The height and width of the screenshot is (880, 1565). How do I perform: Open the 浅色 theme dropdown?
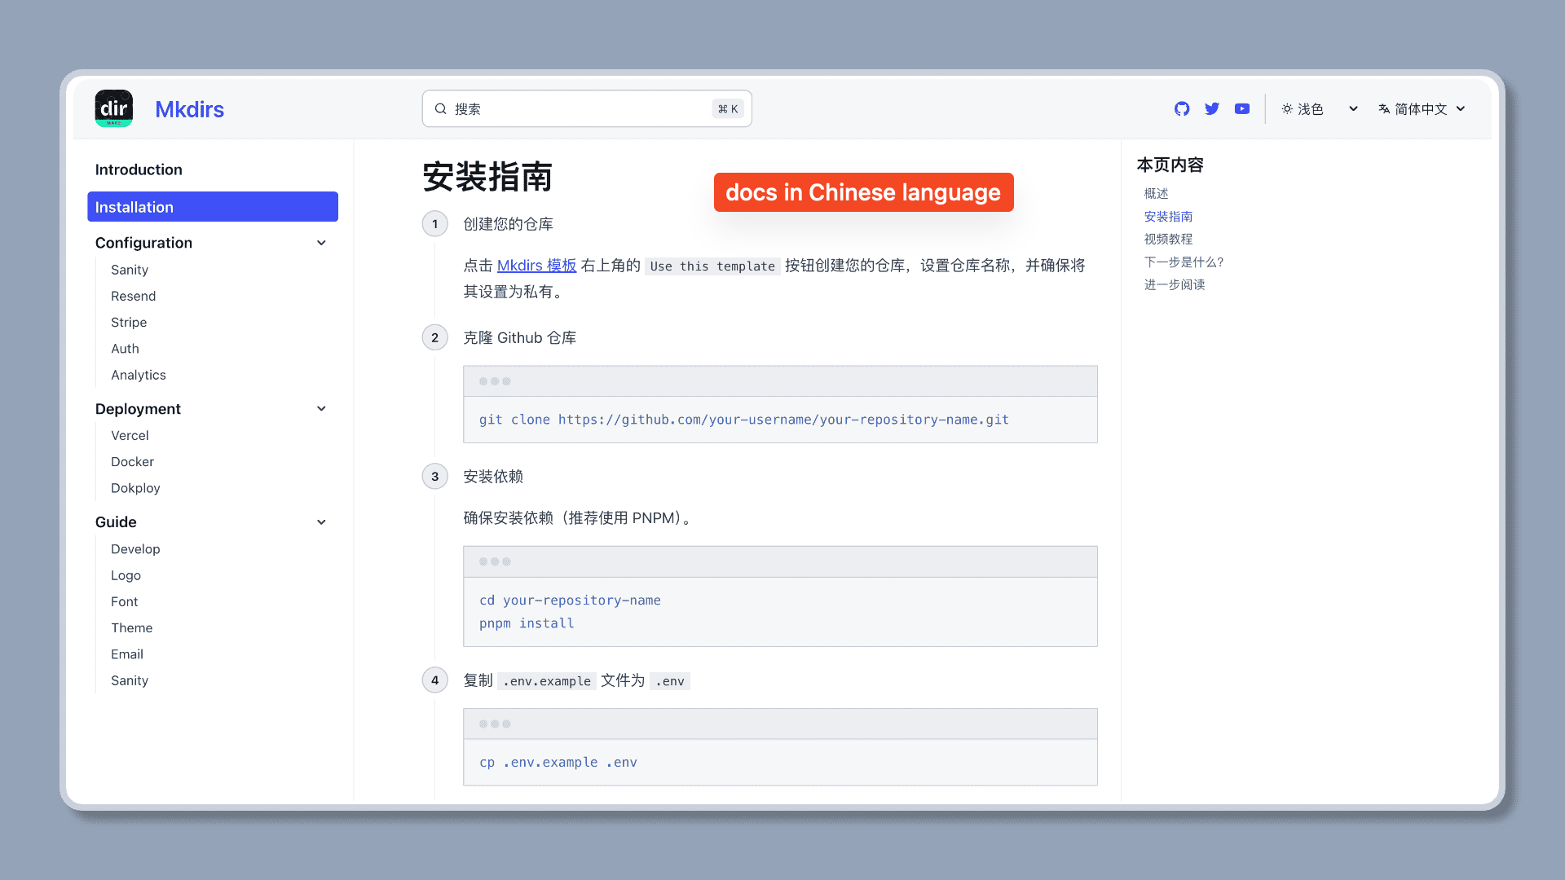(1320, 108)
